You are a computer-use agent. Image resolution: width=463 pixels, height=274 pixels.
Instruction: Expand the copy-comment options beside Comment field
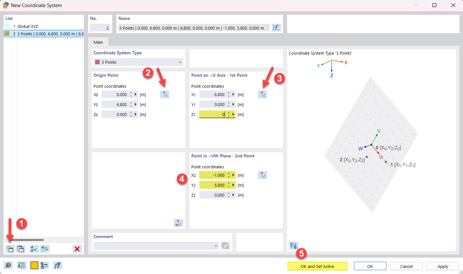[225, 245]
